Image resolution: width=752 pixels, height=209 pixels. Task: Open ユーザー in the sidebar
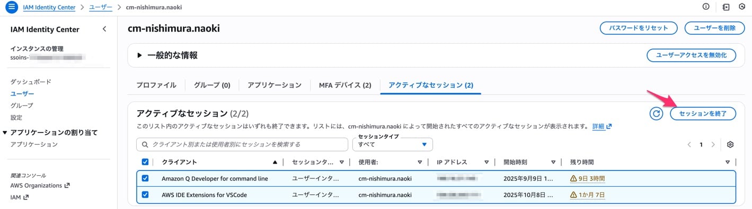coord(22,93)
